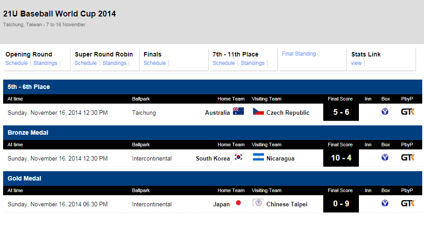Open box score icon for Bronze Medal game
424x233 pixels.
(385, 157)
